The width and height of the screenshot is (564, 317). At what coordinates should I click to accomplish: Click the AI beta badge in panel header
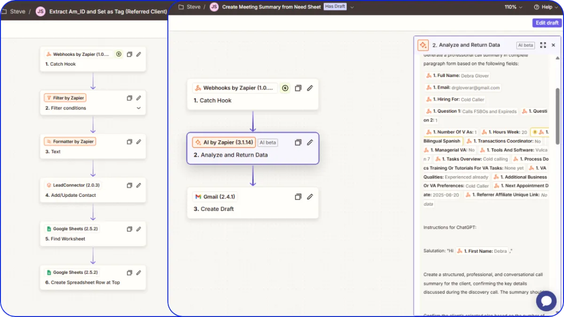(x=525, y=45)
